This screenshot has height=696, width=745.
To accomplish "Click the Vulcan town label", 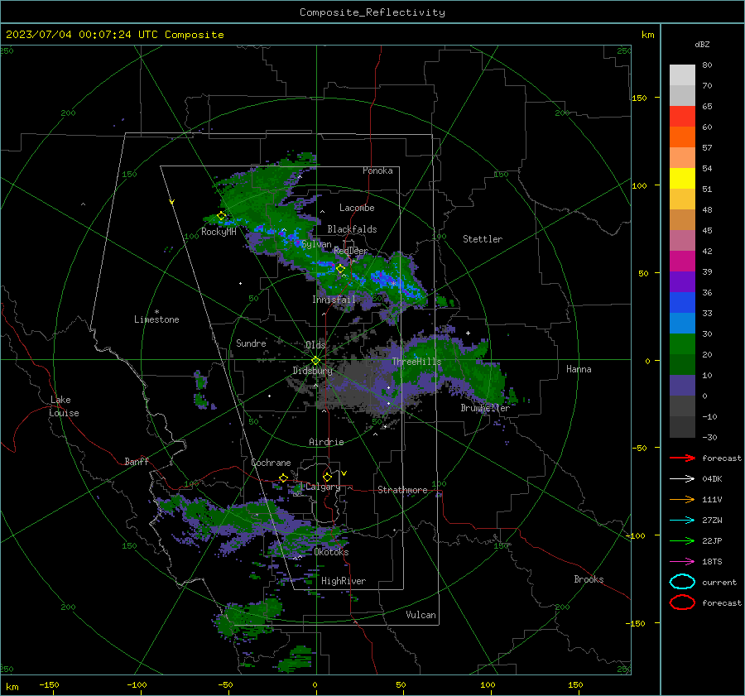I will tap(421, 615).
